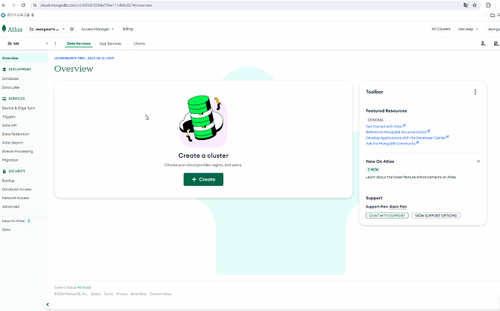500x311 pixels.
Task: Open Migration in sidebar
Action: [x=10, y=160]
